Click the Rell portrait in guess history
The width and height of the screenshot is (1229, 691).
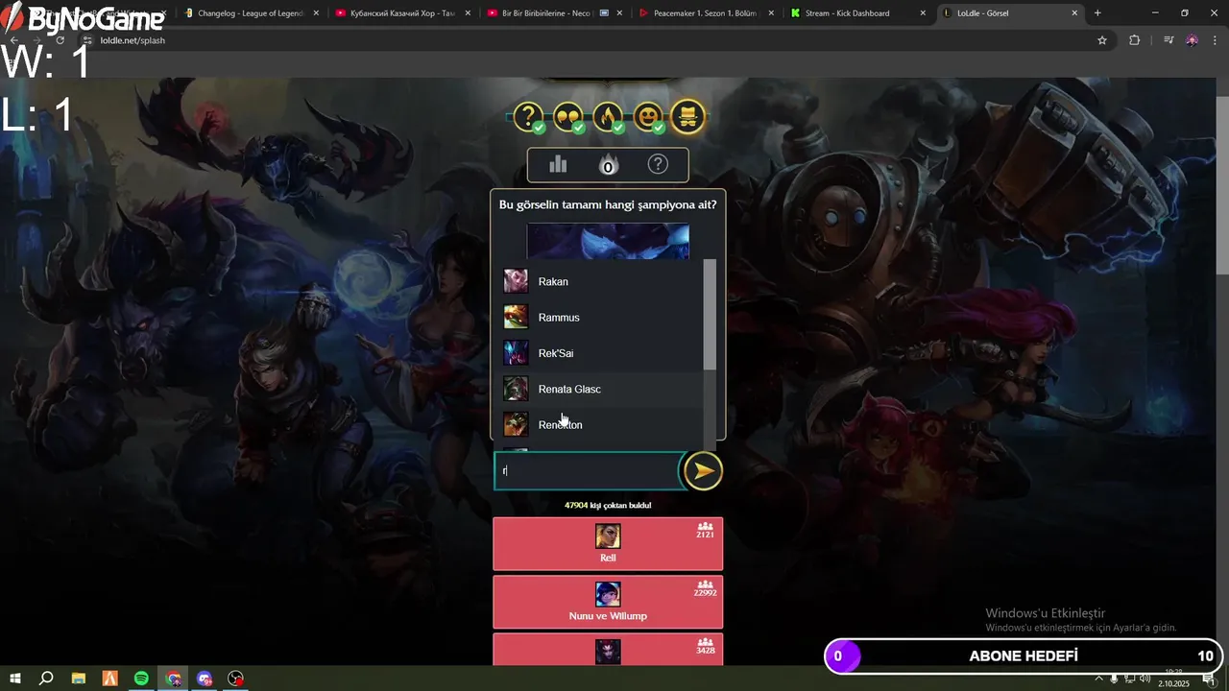click(608, 536)
